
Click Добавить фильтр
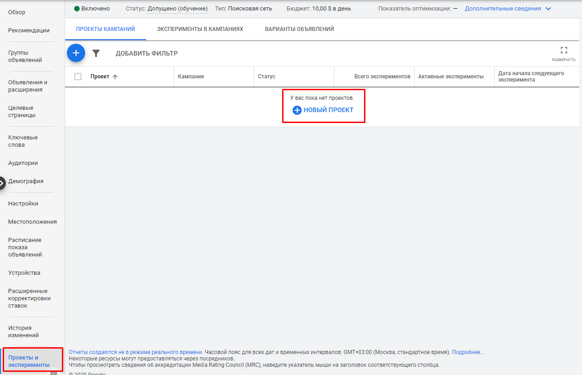[x=147, y=53]
